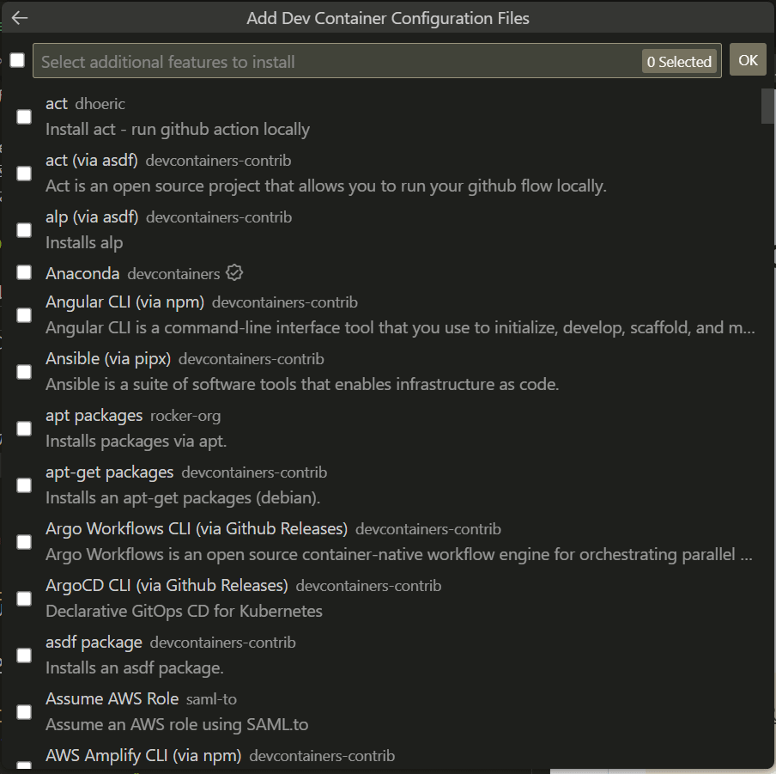
Task: Enable the act (via asdf) checkbox
Action: click(x=24, y=174)
